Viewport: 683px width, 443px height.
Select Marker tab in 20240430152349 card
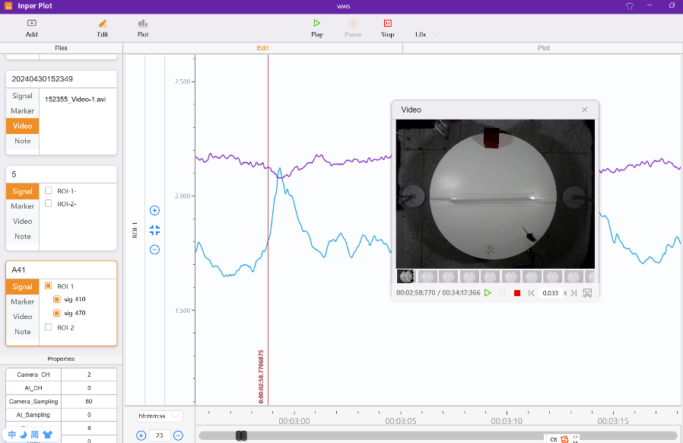(x=22, y=111)
